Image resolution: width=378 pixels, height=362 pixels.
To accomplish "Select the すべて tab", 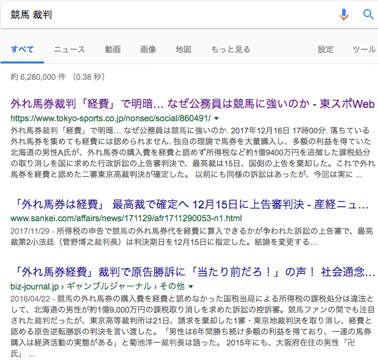I will pos(22,49).
